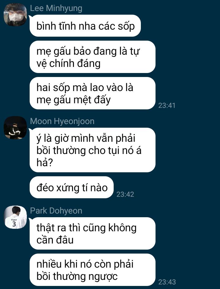Select the message "bình tĩnh nha các sốp"
Screen dimensions: 220x289
[85, 26]
